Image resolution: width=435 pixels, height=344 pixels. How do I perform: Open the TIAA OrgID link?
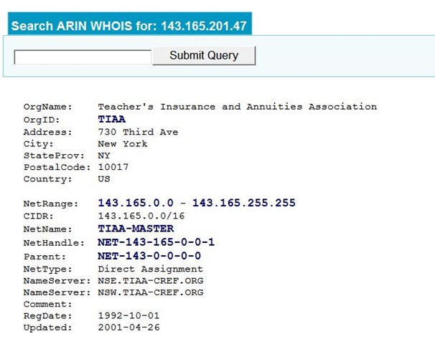(x=111, y=119)
